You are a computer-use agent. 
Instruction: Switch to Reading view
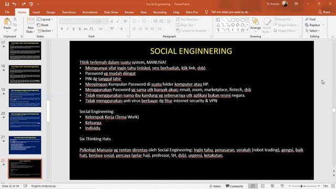point(272,186)
